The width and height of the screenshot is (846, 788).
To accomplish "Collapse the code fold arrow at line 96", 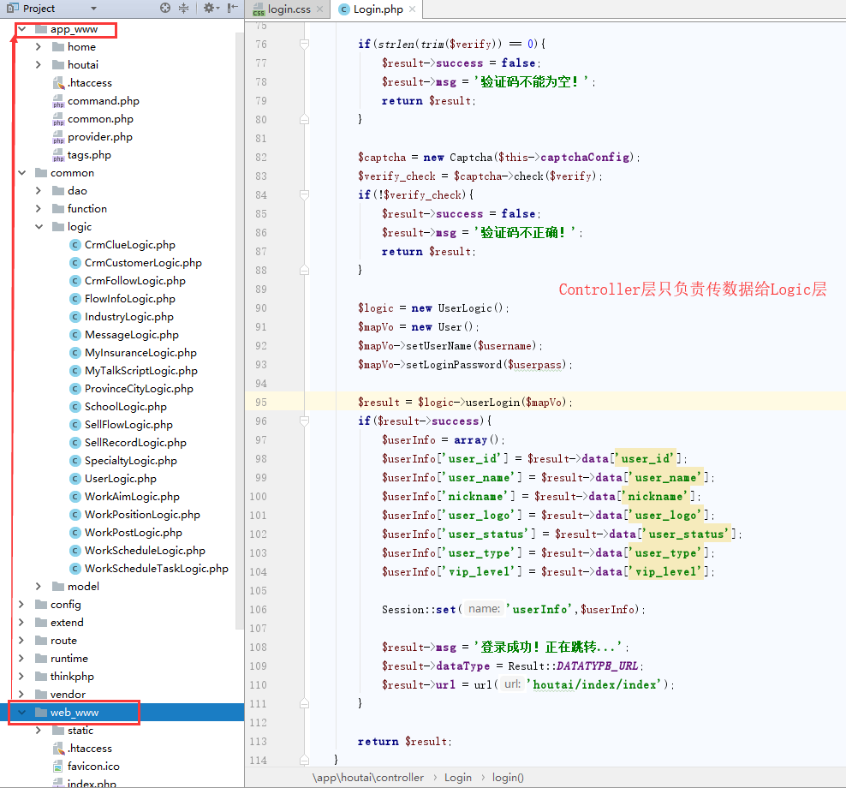I will pos(305,421).
